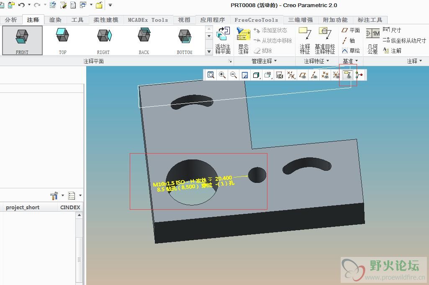
Task: Click the Zoom In magnifier icon
Action: point(222,75)
